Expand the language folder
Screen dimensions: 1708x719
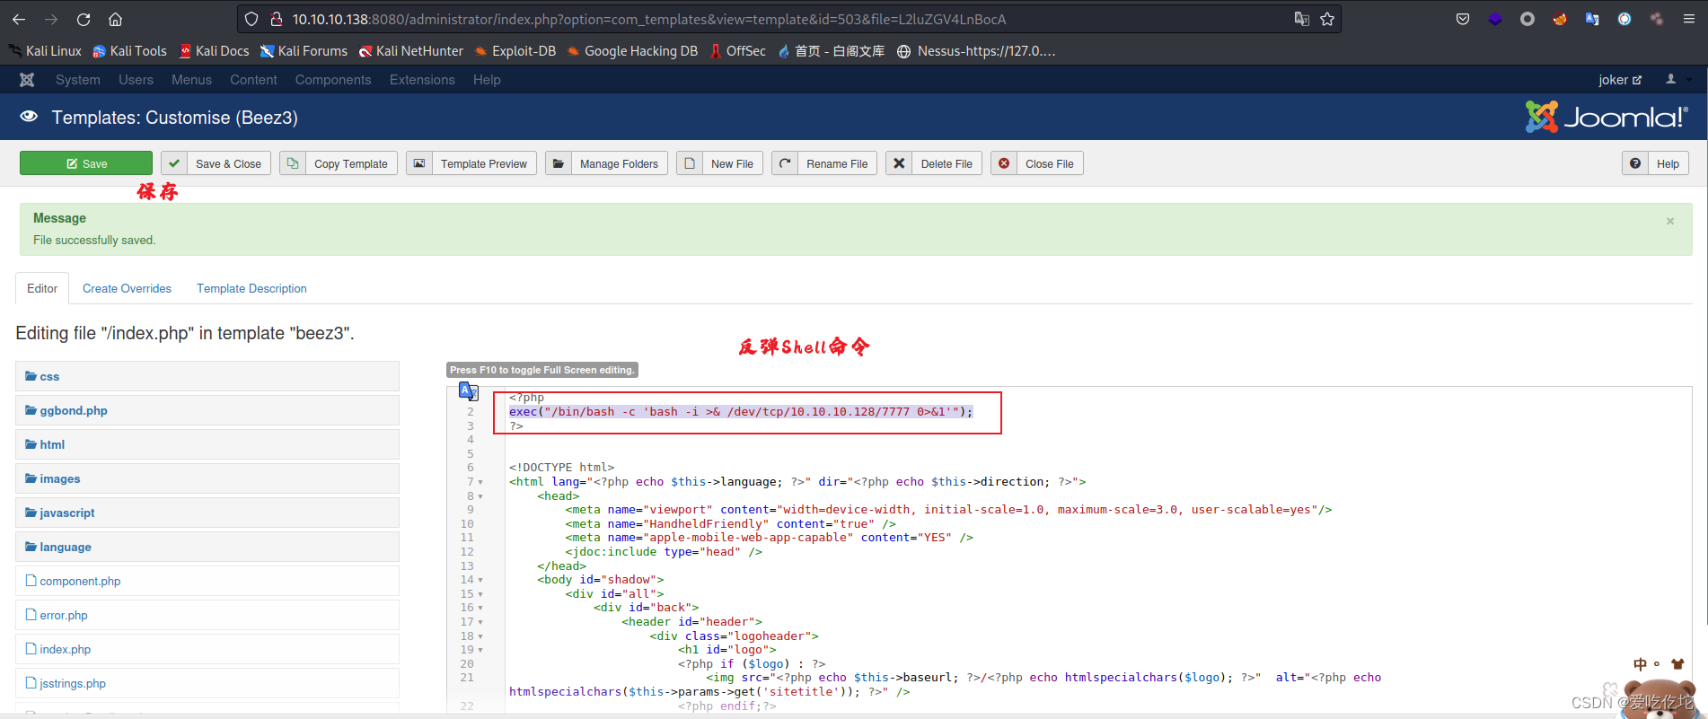[207, 547]
